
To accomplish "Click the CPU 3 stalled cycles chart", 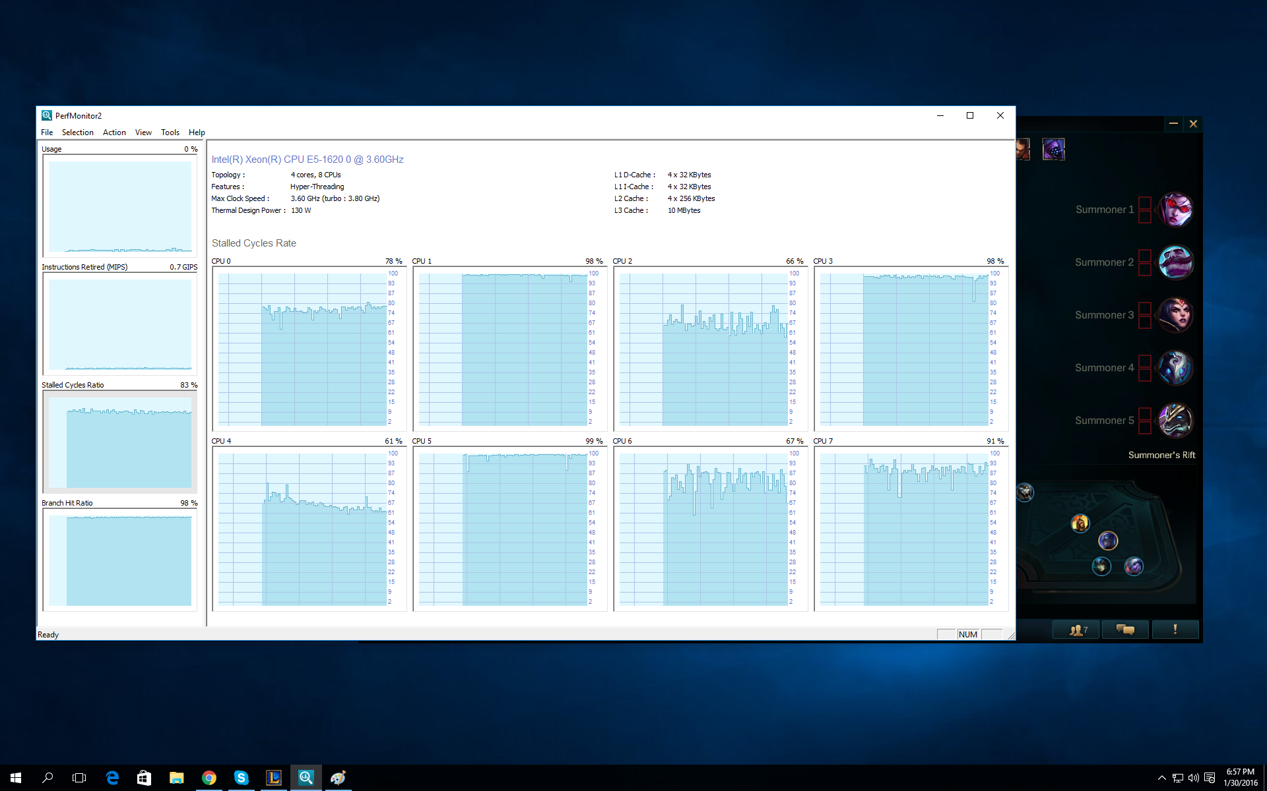I will pyautogui.click(x=910, y=349).
